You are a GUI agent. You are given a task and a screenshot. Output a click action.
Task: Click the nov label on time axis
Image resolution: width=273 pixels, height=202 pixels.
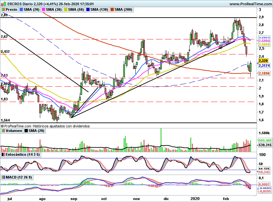tap(137, 199)
